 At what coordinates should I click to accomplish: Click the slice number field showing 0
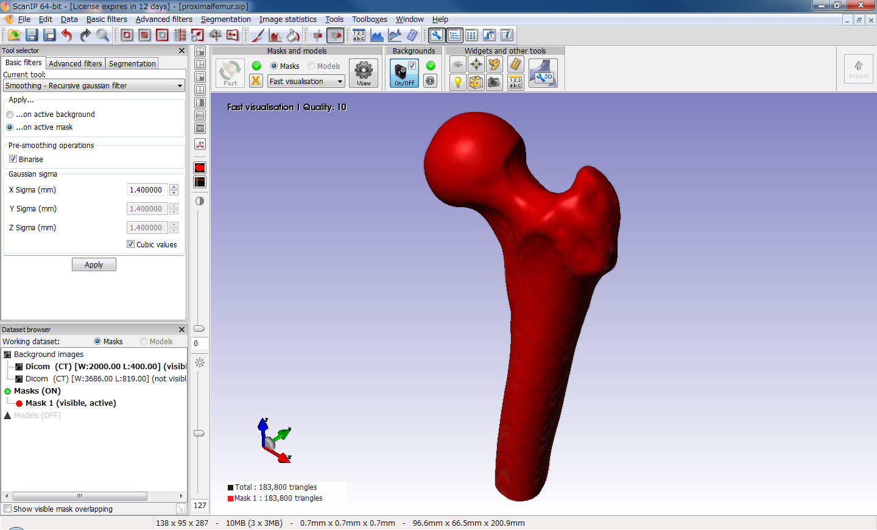200,344
